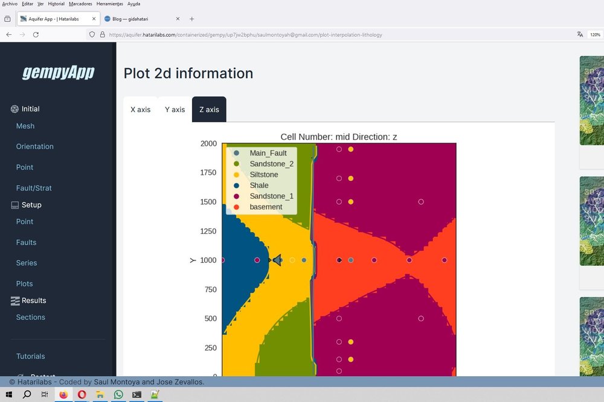
Task: Open the Windows Start menu
Action: [8, 394]
